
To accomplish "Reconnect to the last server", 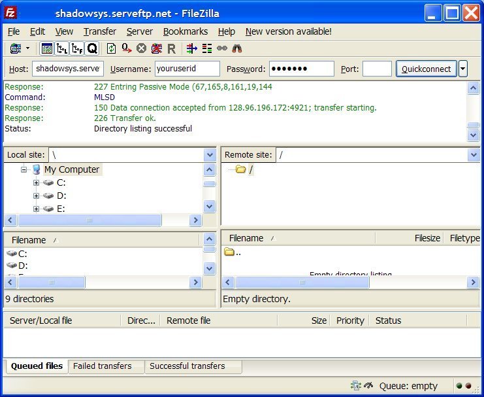I will tap(172, 48).
